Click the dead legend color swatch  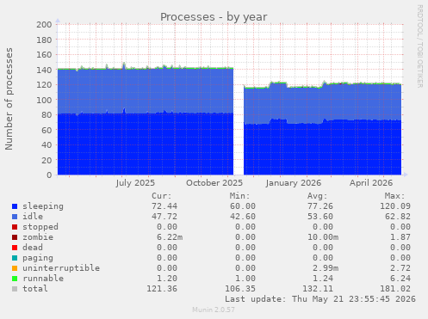coord(15,248)
